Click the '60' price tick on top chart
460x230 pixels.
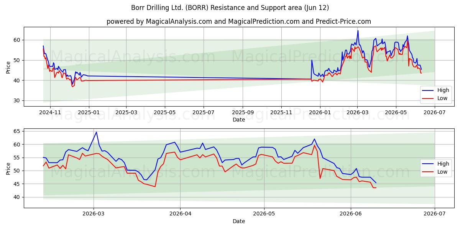click(x=18, y=40)
